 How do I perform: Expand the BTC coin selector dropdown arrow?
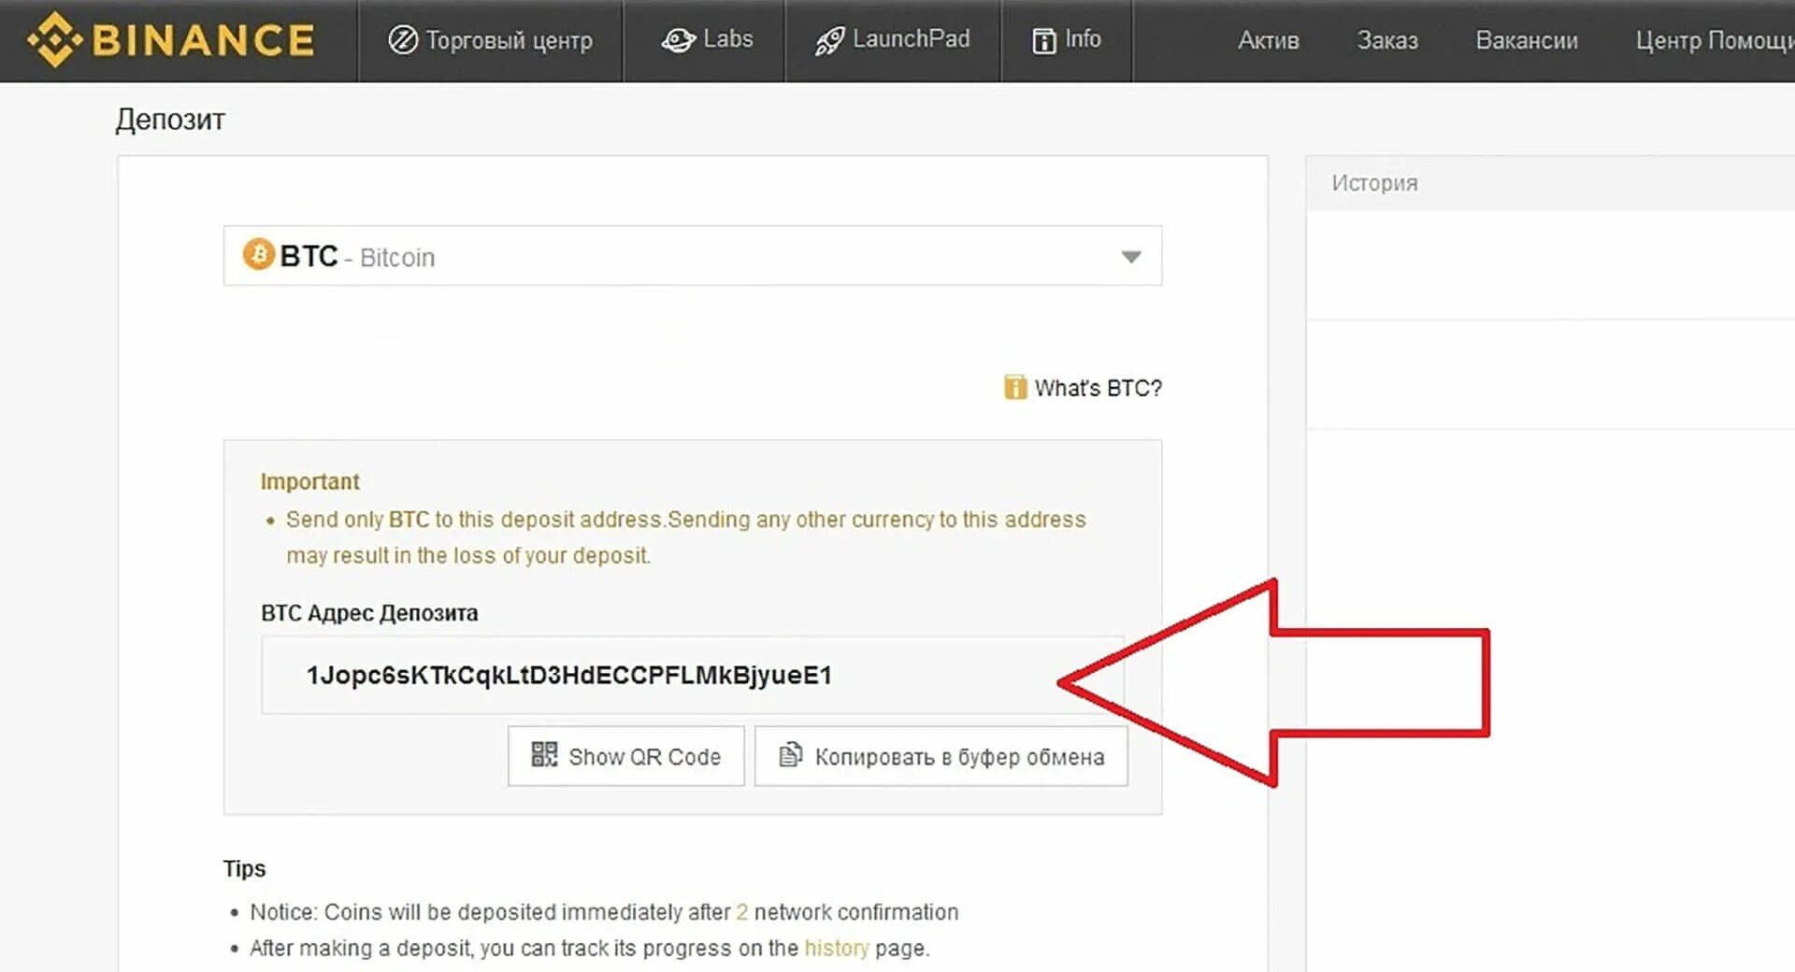(1131, 256)
